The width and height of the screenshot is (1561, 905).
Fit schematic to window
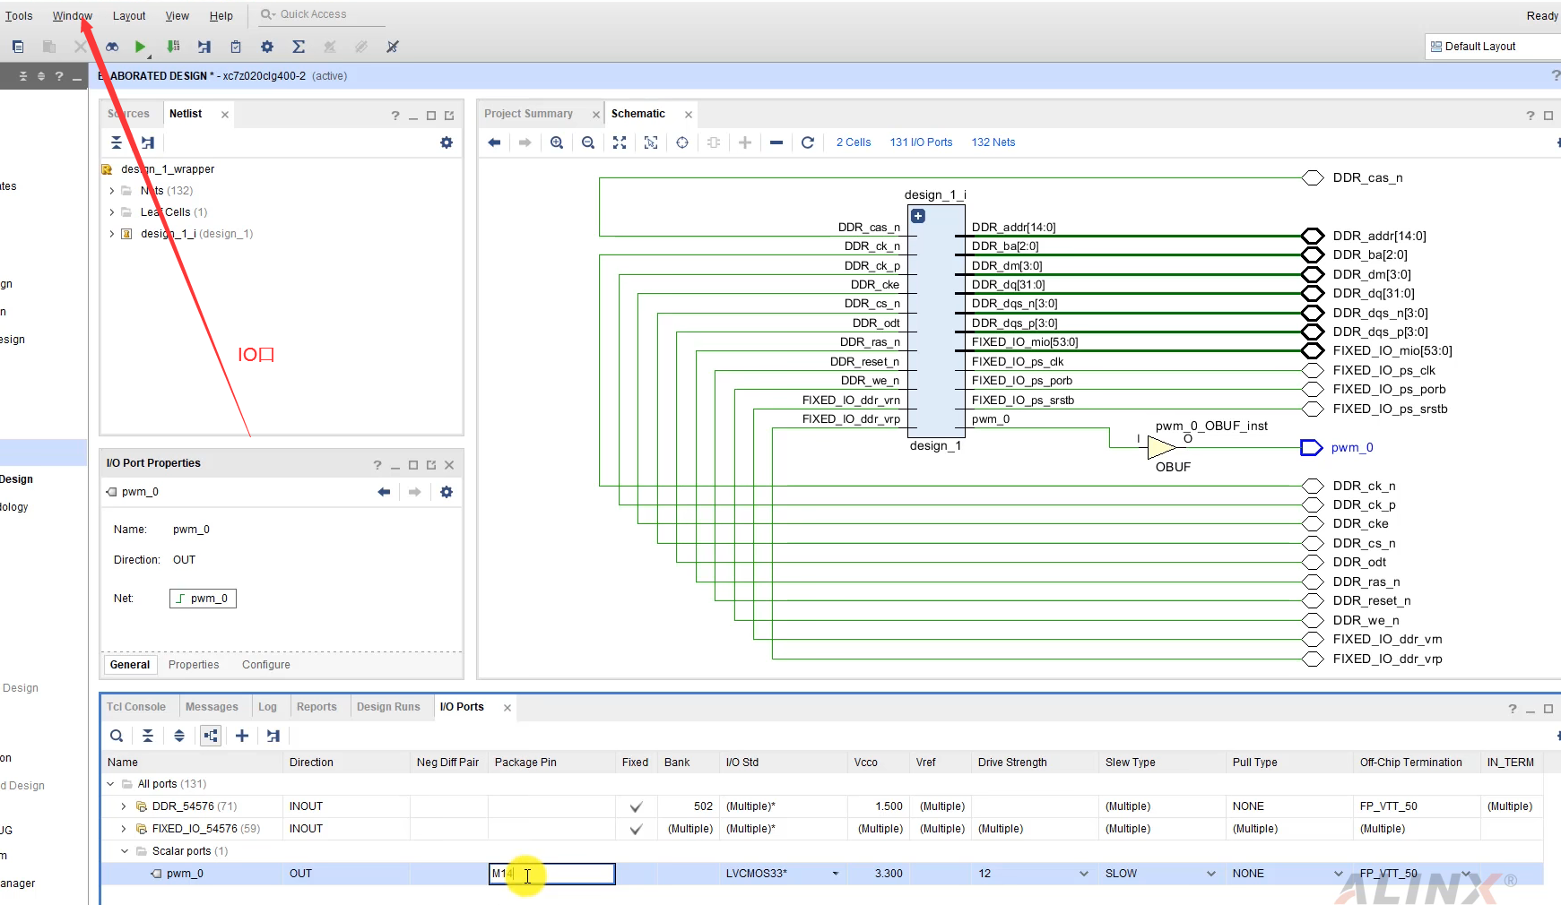tap(620, 142)
